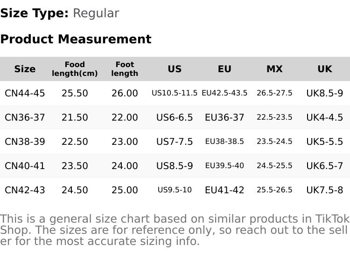Click the Size column header
Image resolution: width=350 pixels, height=258 pixels.
coord(25,69)
